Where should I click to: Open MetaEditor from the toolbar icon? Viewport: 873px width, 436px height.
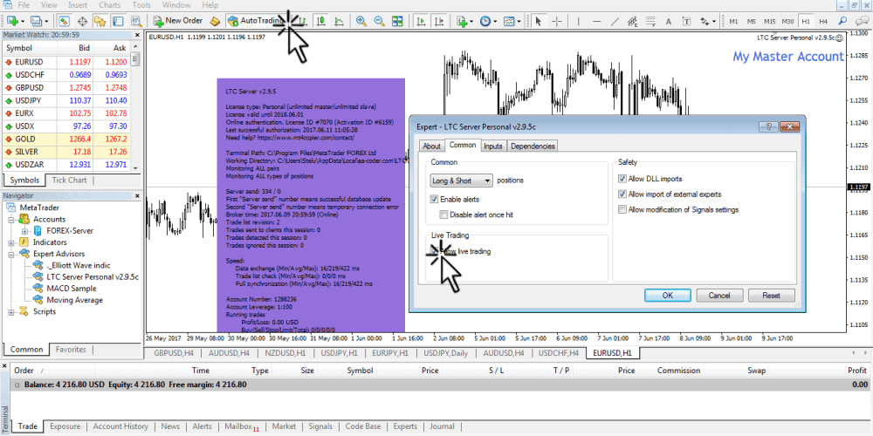215,21
